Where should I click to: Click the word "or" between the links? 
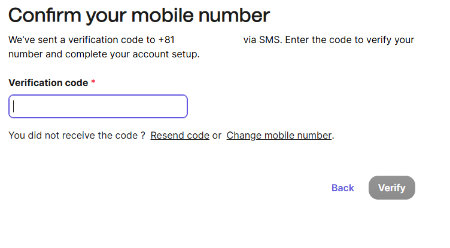217,135
